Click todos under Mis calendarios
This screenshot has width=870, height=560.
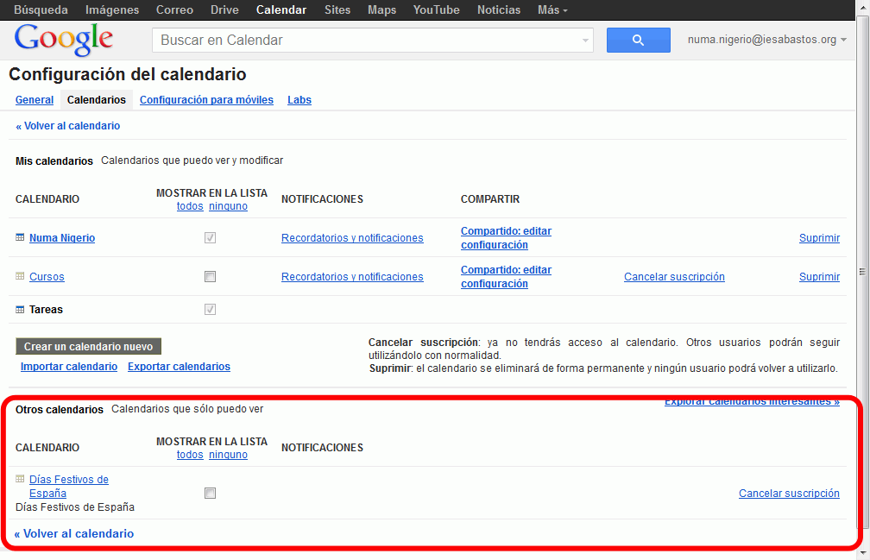(190, 206)
